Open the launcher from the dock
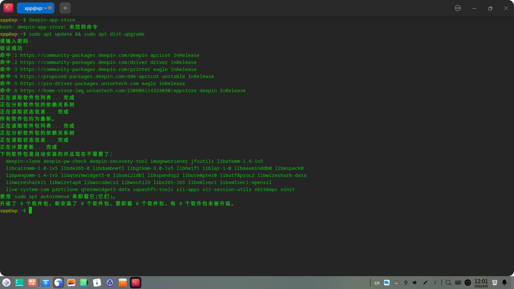Viewport: 514px width, 289px height. (x=6, y=283)
